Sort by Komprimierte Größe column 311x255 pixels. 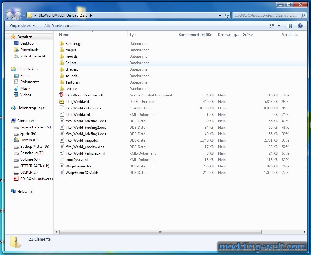195,35
